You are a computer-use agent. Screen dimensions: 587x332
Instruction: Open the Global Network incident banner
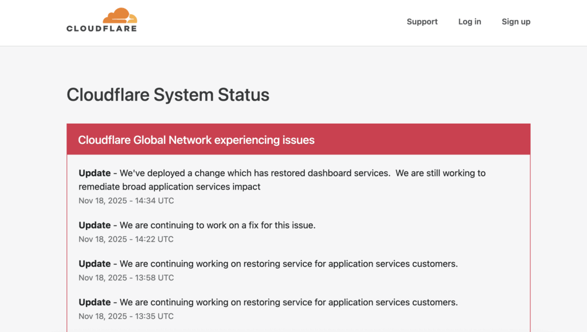[x=298, y=139]
